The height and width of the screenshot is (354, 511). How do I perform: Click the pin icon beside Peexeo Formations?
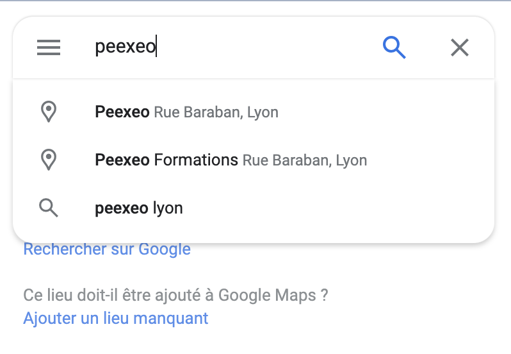[x=49, y=160]
